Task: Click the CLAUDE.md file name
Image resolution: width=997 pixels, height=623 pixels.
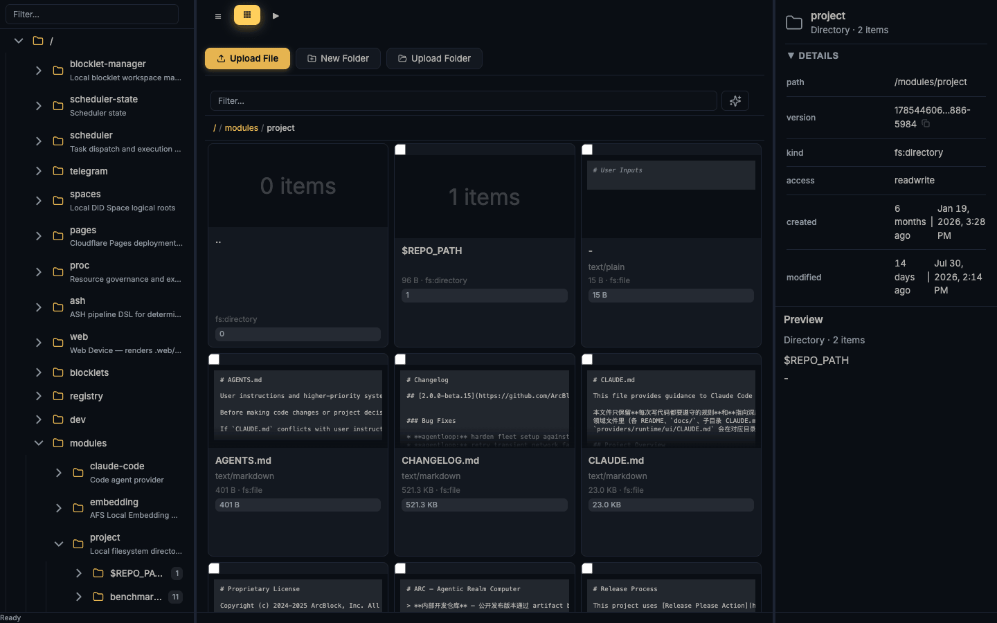Action: click(x=616, y=460)
